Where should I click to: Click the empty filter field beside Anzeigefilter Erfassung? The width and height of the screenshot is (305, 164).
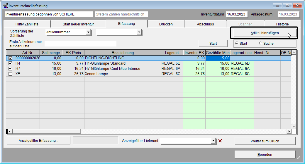pos(95,140)
